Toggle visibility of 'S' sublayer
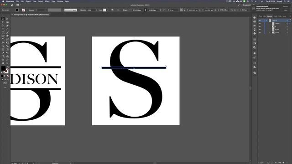292x164 pixels. (260, 26)
